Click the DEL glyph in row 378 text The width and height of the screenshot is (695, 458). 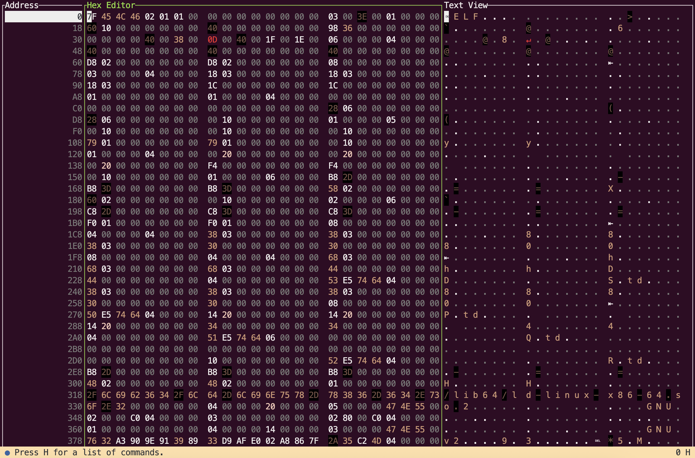pyautogui.click(x=598, y=441)
